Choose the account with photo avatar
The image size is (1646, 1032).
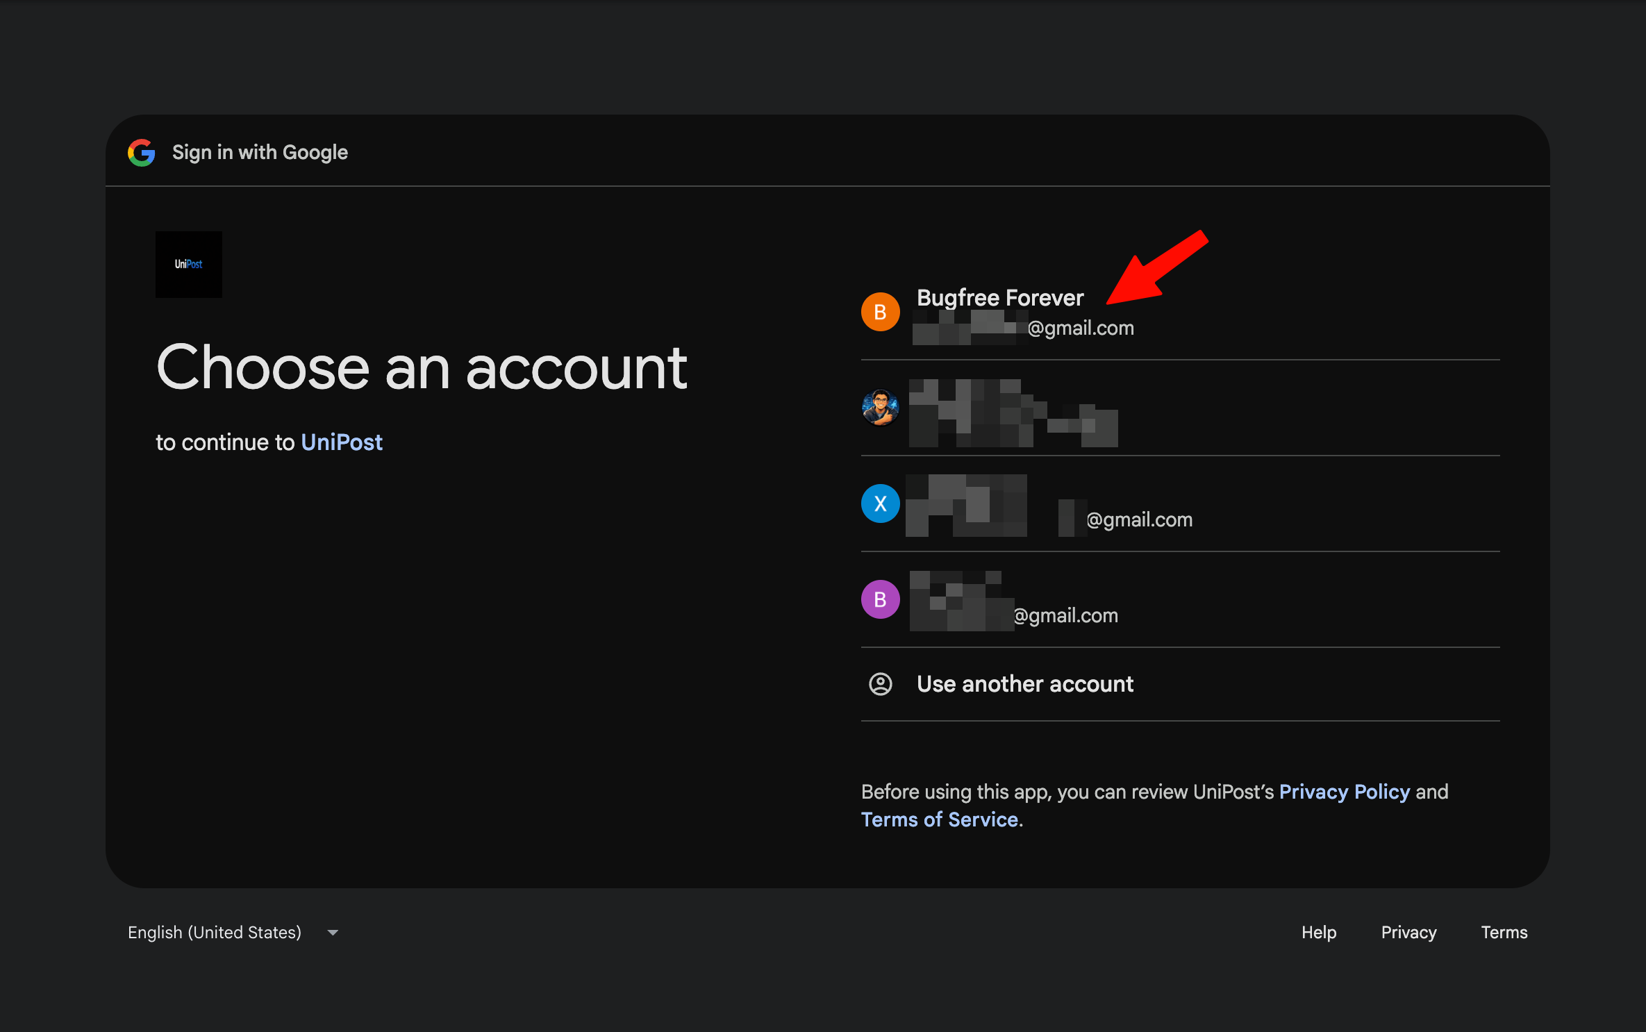tap(1180, 408)
